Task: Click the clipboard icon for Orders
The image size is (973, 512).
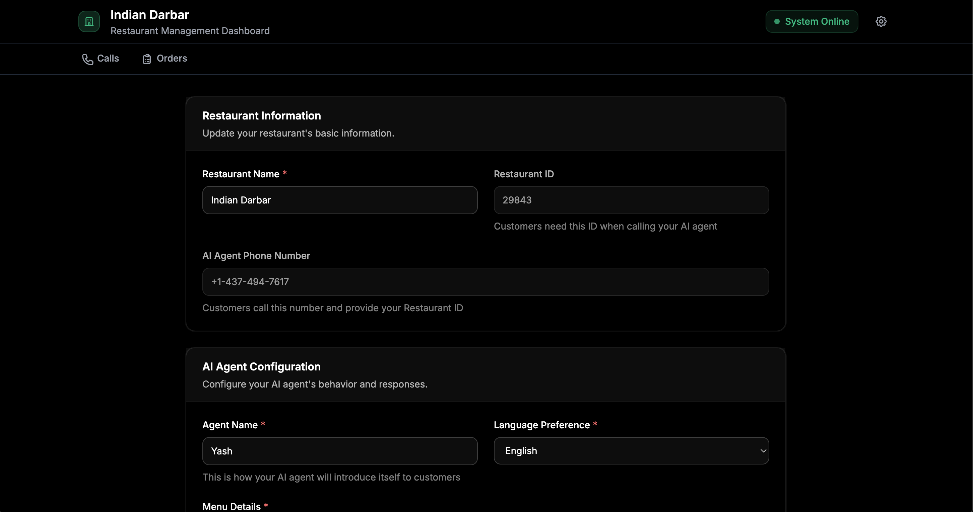Action: click(147, 59)
